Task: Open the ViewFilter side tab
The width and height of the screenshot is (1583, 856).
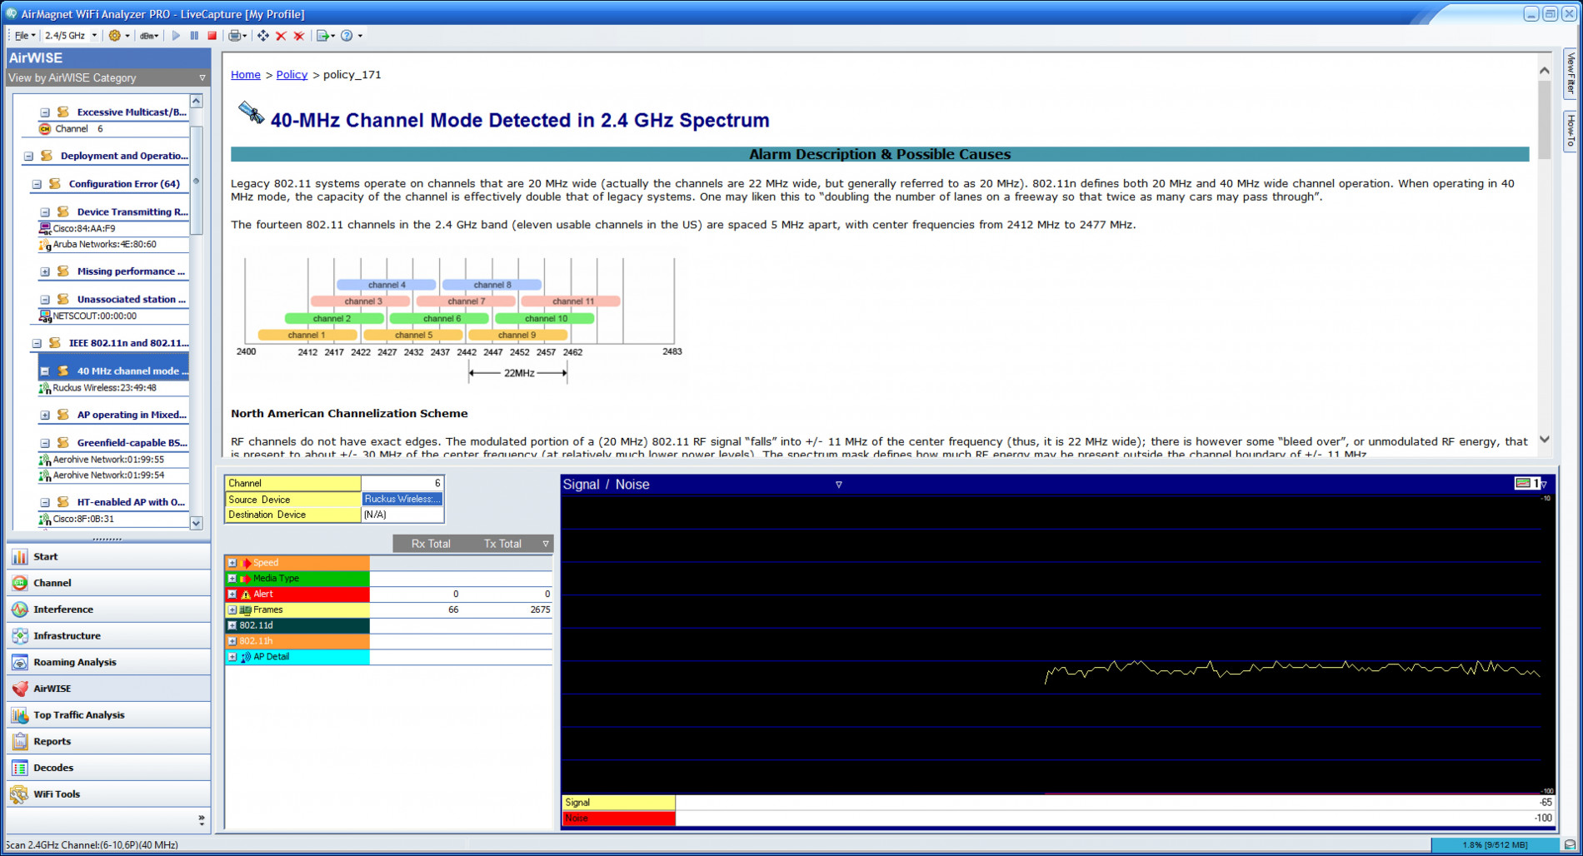Action: pyautogui.click(x=1571, y=74)
